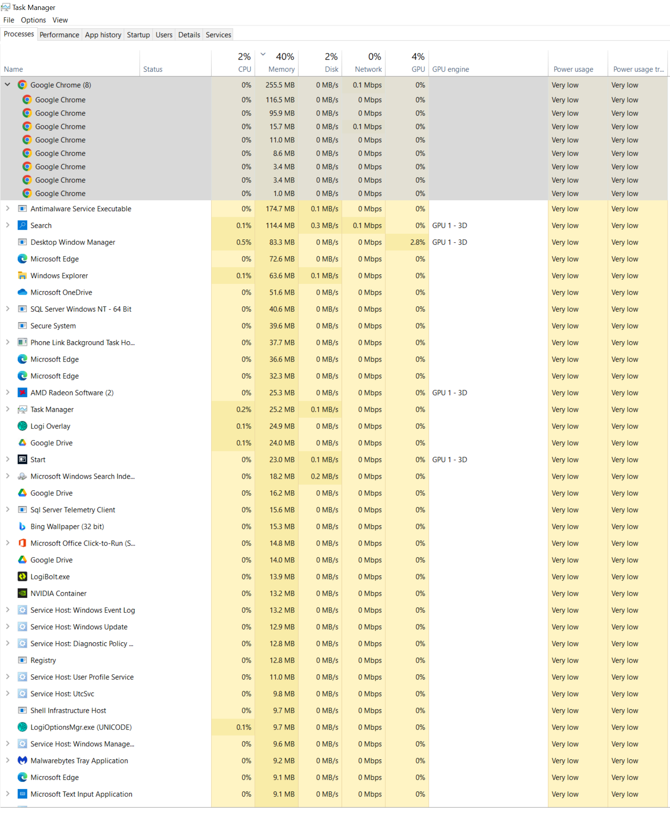Expand the Start process row

(x=8, y=459)
